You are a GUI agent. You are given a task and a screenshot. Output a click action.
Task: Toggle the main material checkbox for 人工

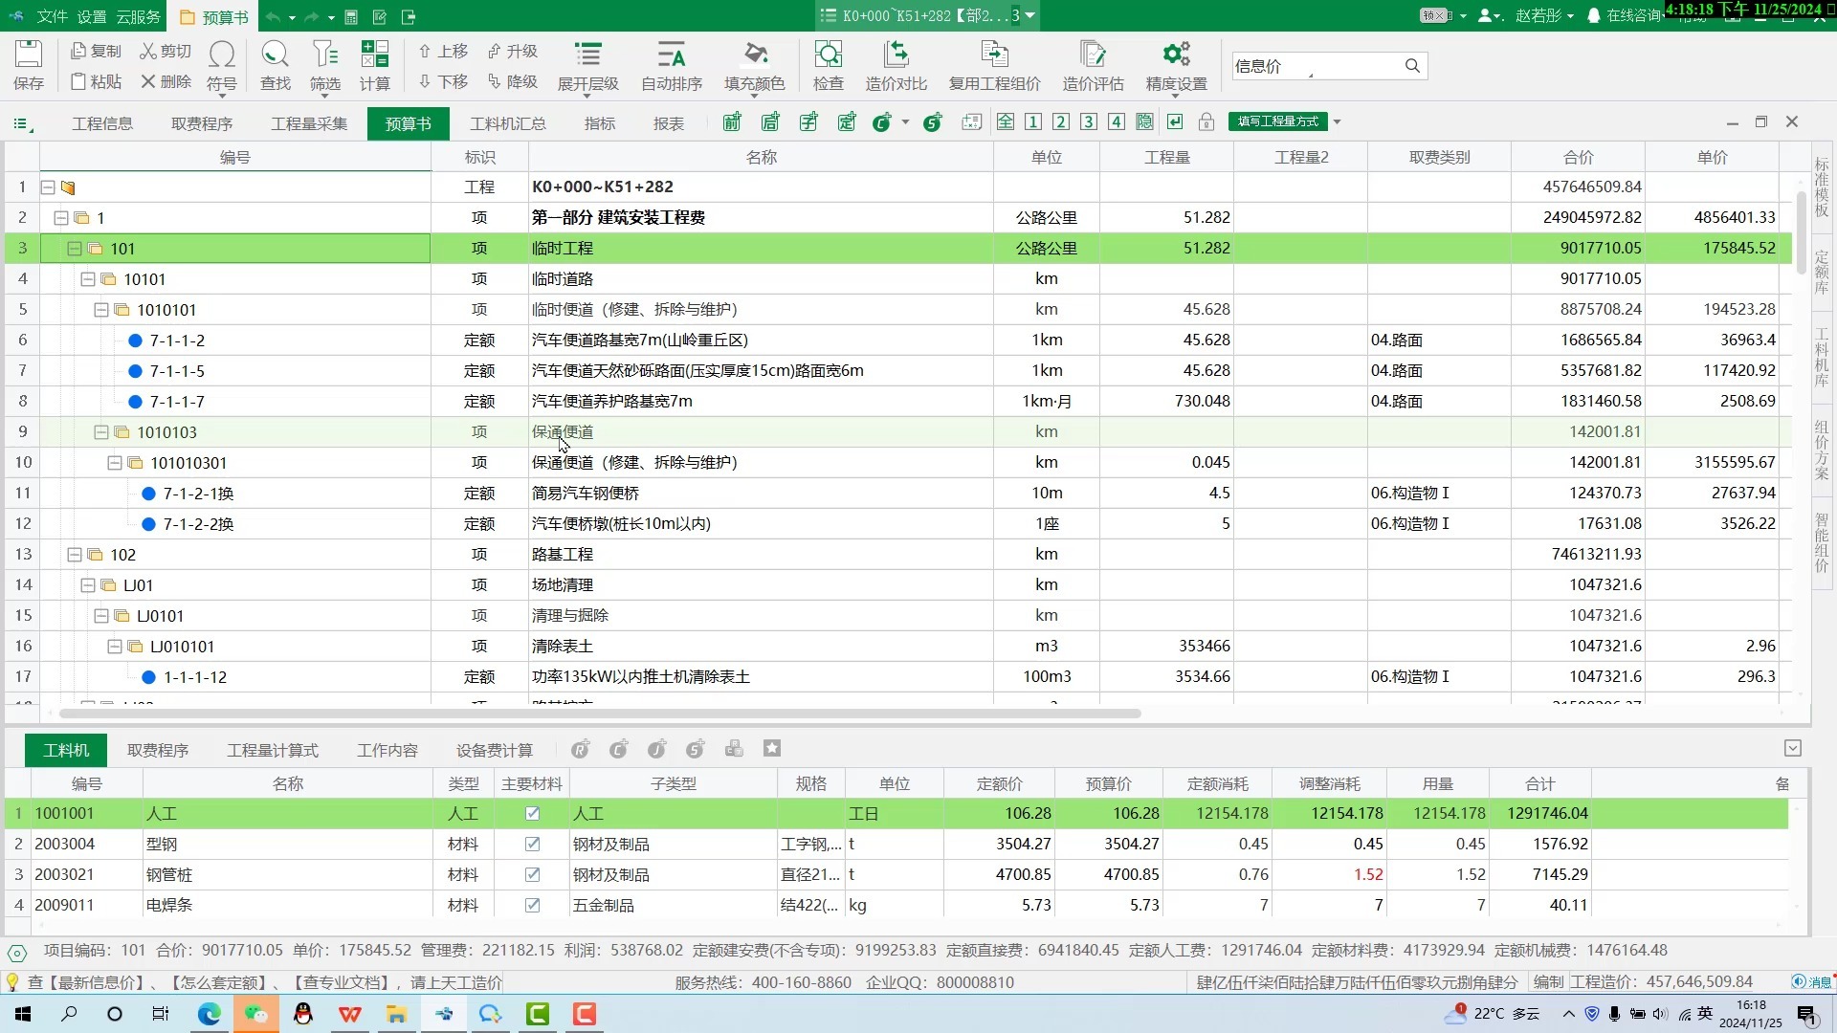point(533,813)
